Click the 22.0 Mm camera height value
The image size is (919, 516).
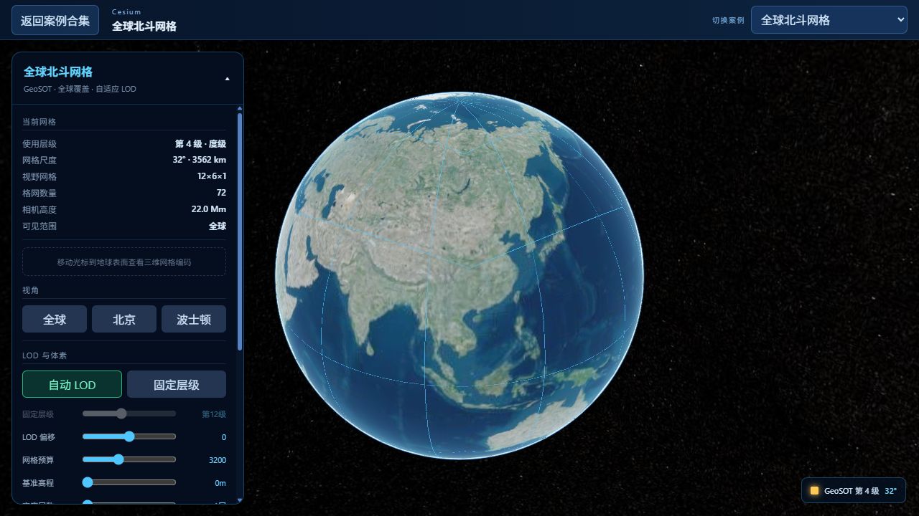(x=209, y=209)
